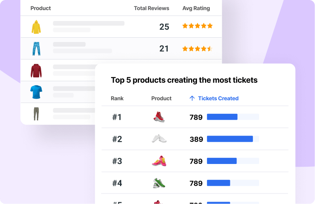Click the sort arrow beside Tickets Created
Viewport: 315px width, 204px height.
pyautogui.click(x=192, y=98)
